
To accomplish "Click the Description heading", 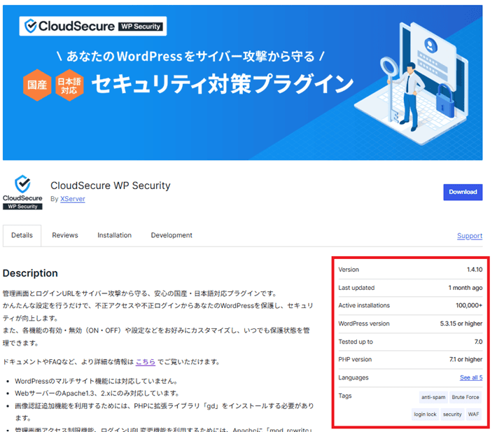I will pyautogui.click(x=30, y=273).
